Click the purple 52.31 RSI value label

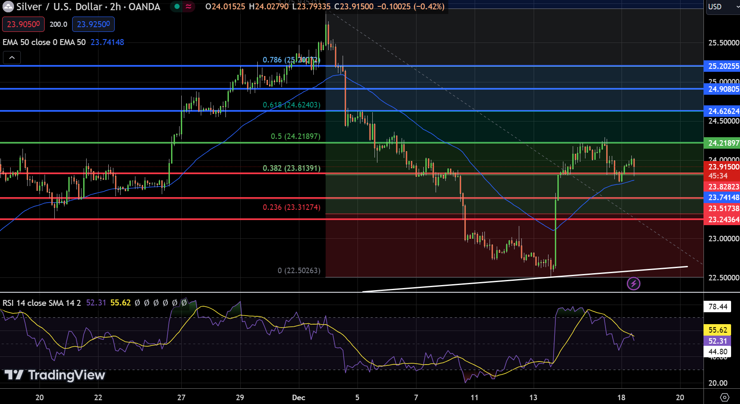tap(718, 341)
